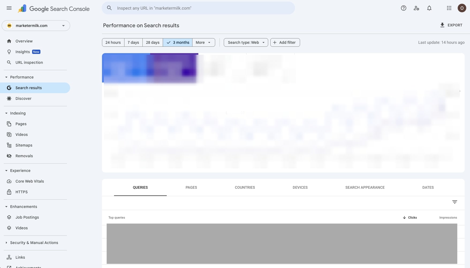This screenshot has height=268, width=470.
Task: Click the Core Web Vitals gauge icon
Action: click(x=9, y=181)
